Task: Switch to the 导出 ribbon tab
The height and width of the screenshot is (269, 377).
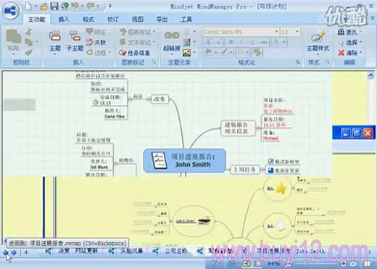Action: click(162, 20)
